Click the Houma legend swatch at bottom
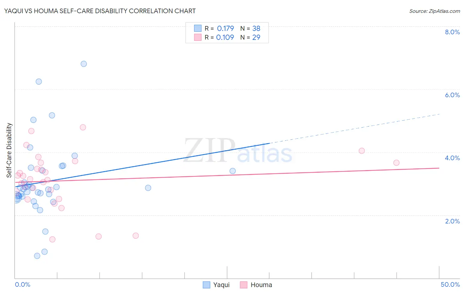Viewport: 464px width, 294px height. point(244,285)
